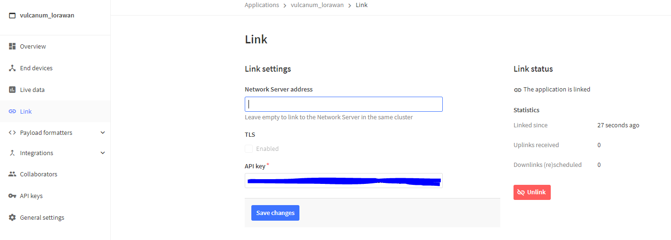Expand the Integrations submenu chevron
Viewport: 671px width, 240px height.
click(103, 153)
